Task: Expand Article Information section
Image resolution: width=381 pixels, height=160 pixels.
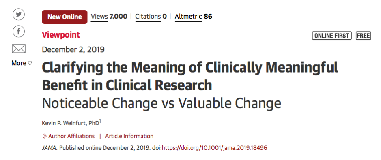Action: coord(129,136)
